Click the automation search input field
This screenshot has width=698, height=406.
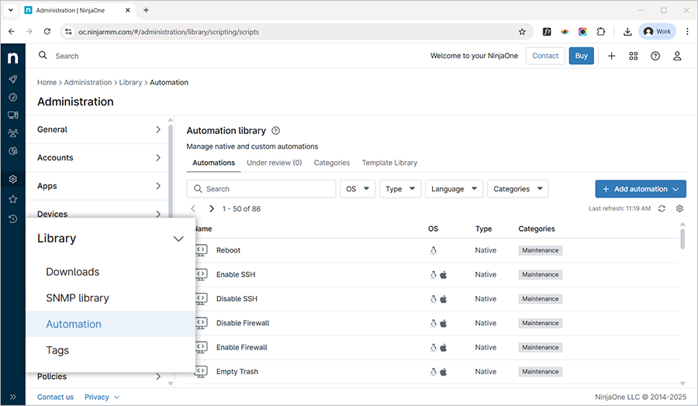(x=261, y=189)
